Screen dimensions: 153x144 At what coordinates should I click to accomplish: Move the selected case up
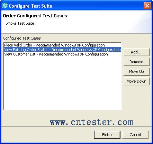click(x=136, y=71)
